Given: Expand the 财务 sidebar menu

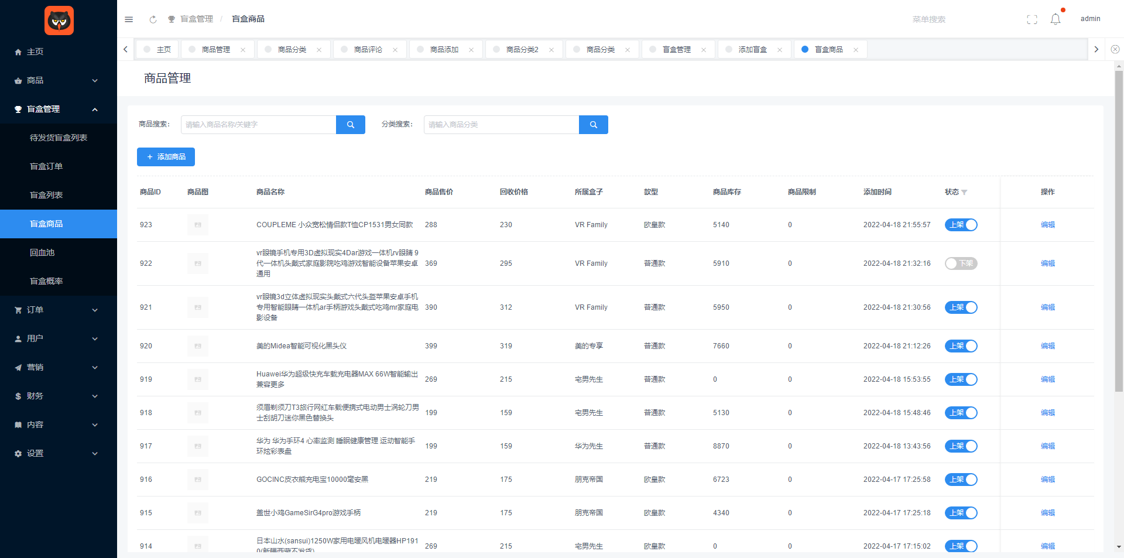Looking at the screenshot, I should (x=58, y=396).
